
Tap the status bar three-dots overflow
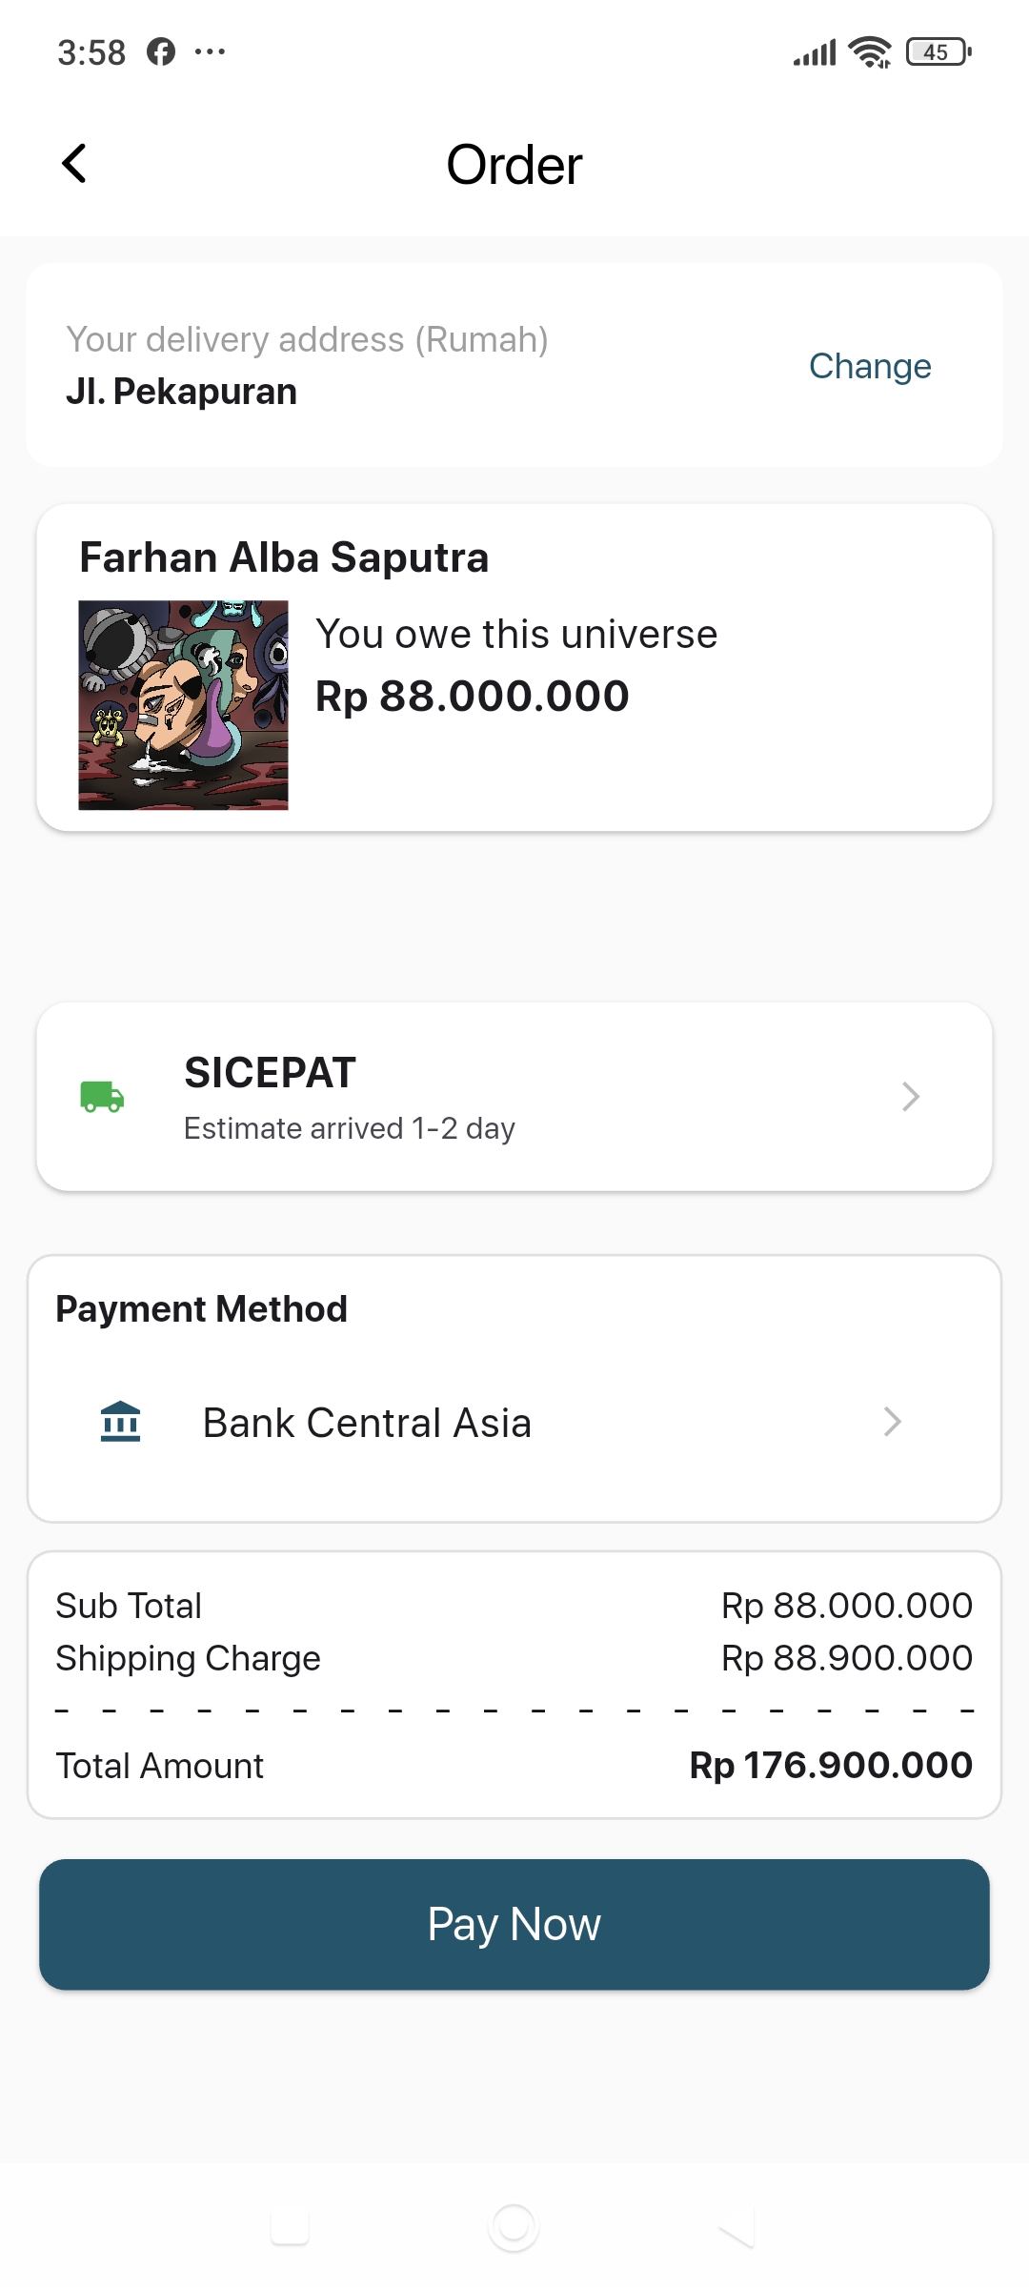[210, 51]
